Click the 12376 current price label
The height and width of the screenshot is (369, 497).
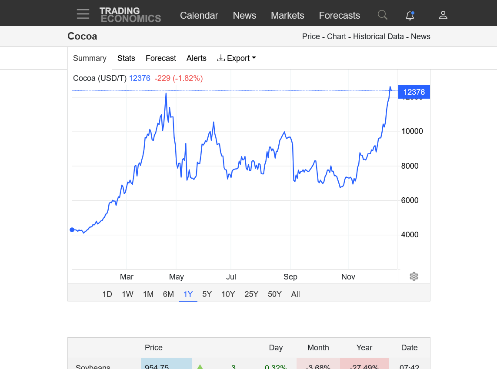tap(414, 92)
